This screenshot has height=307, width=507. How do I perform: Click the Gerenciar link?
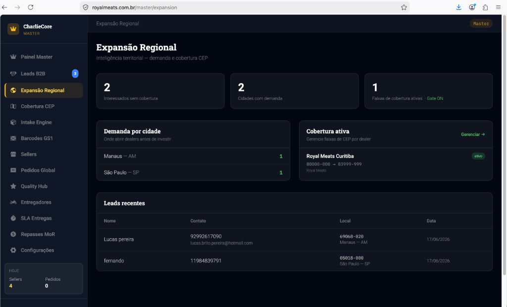(473, 134)
